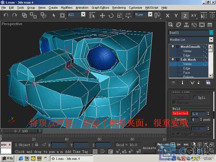Click the Mirror Selected Objects icon
This screenshot has height=162, width=216.
point(204,15)
